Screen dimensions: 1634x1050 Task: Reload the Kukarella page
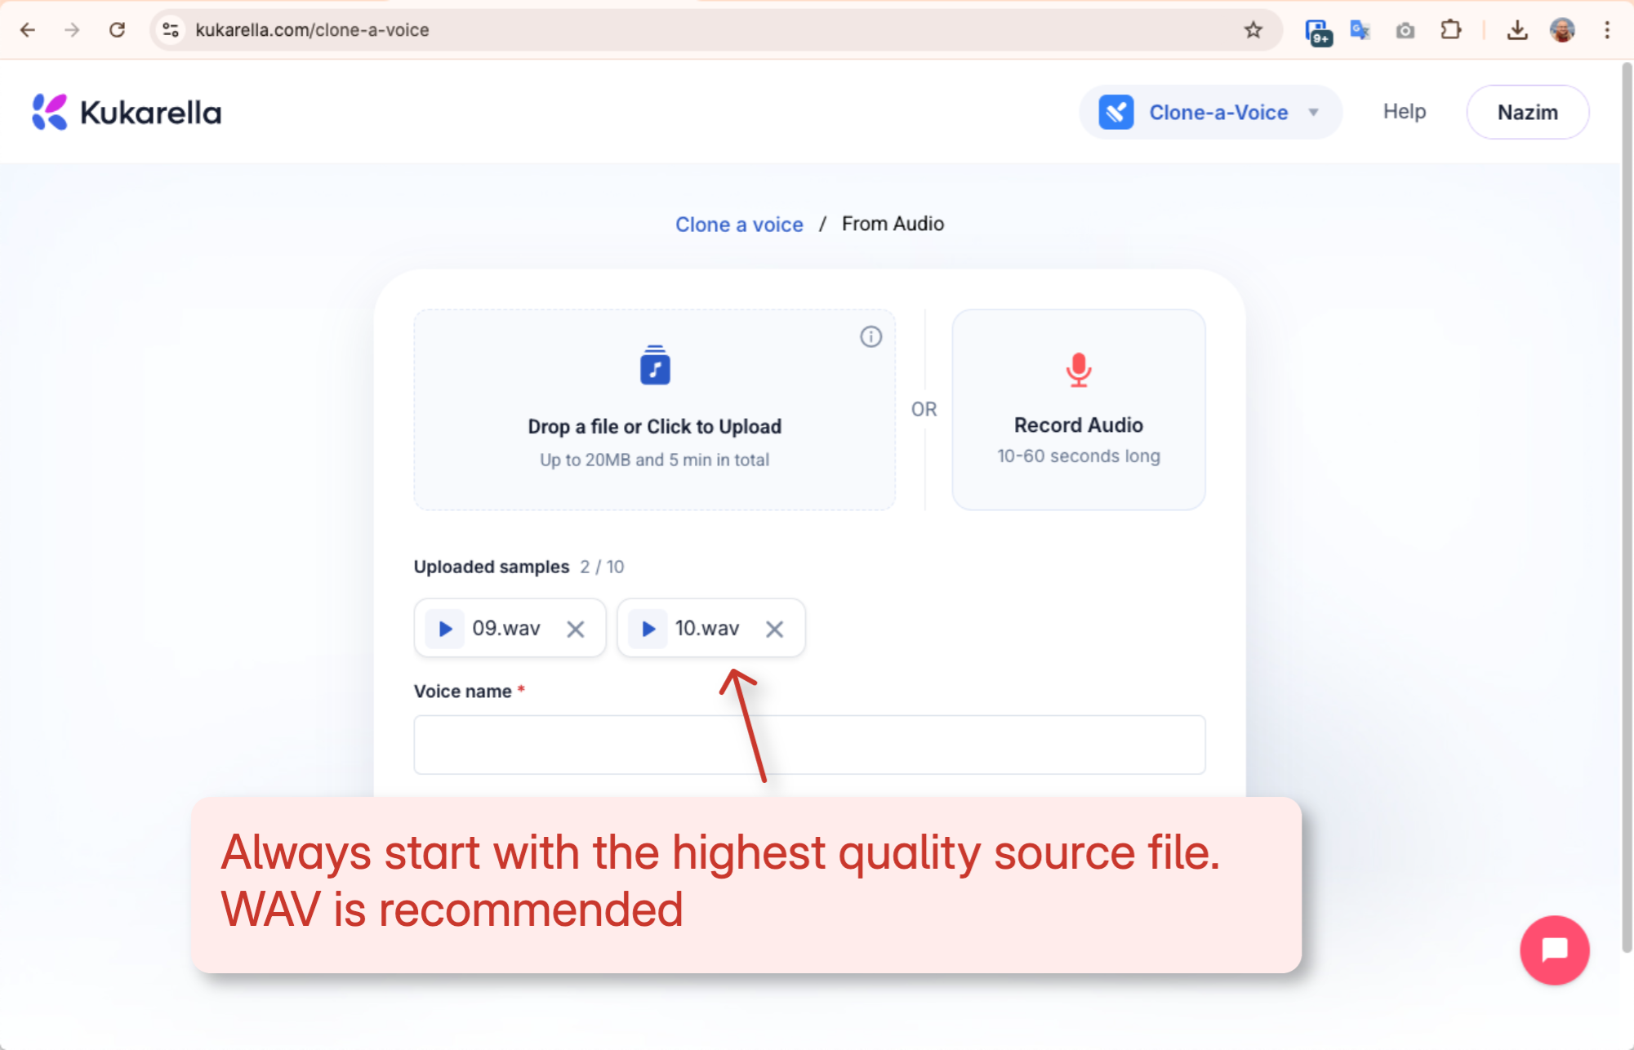[x=118, y=30]
